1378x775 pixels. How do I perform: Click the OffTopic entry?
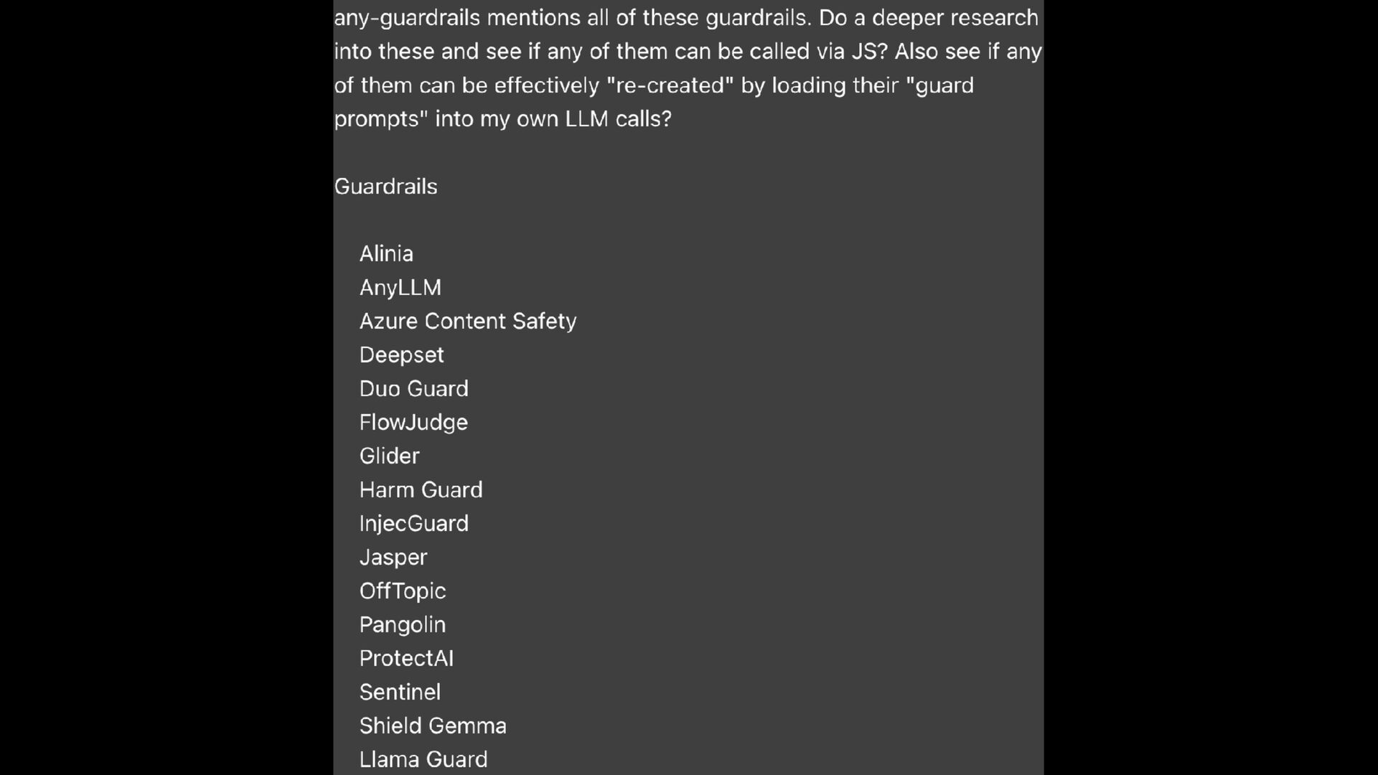(x=402, y=591)
